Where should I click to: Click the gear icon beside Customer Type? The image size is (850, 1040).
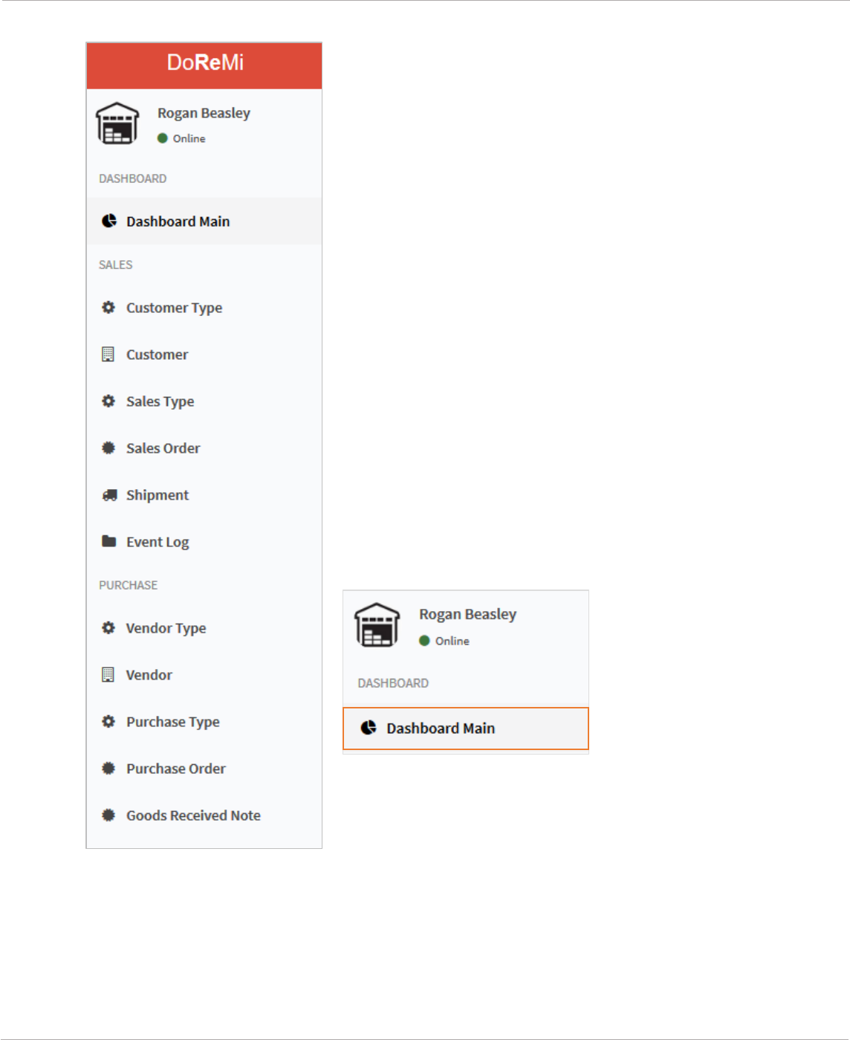108,307
